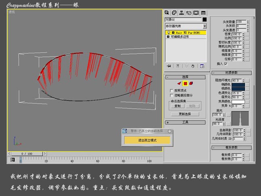Click map button beside 比例 value
This screenshot has width=261, height=196.
click(248, 38)
